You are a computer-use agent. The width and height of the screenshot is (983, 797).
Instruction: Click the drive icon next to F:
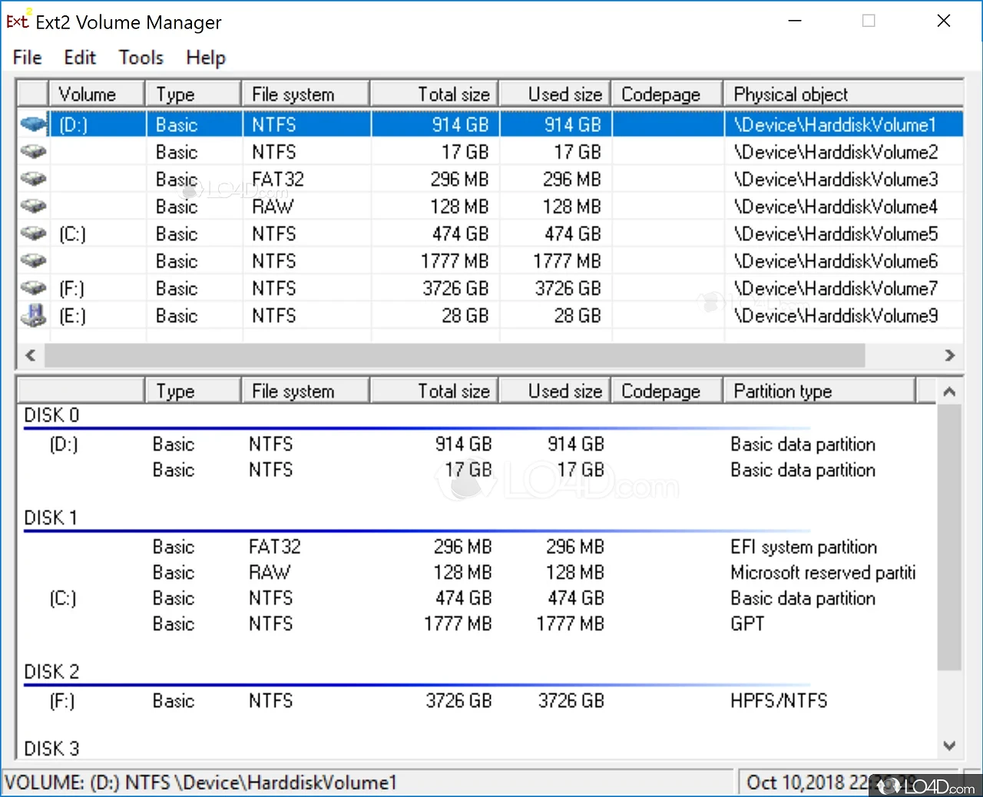click(x=33, y=289)
